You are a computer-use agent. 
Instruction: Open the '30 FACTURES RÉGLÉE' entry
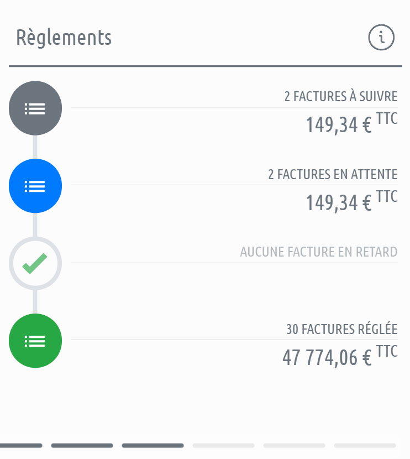point(341,330)
